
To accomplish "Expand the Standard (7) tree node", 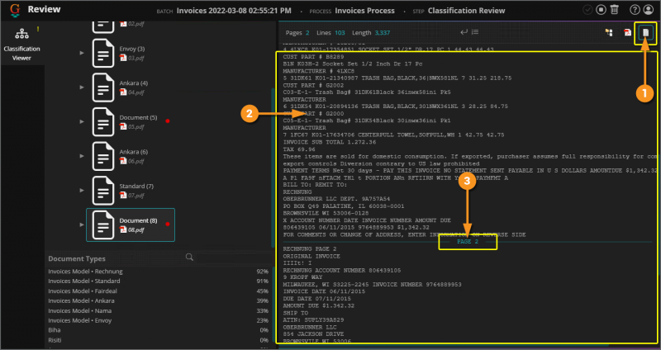I will pyautogui.click(x=82, y=191).
